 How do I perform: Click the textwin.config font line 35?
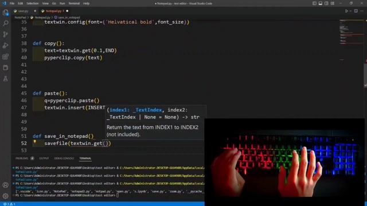point(117,22)
